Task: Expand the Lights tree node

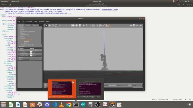Action: tap(19, 46)
